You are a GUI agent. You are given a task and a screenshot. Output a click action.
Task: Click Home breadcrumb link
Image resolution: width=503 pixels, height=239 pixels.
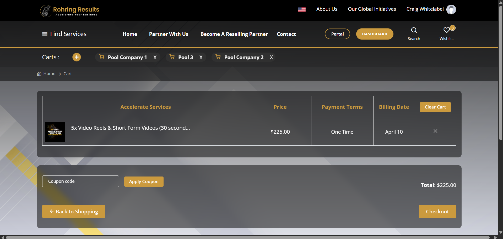49,74
